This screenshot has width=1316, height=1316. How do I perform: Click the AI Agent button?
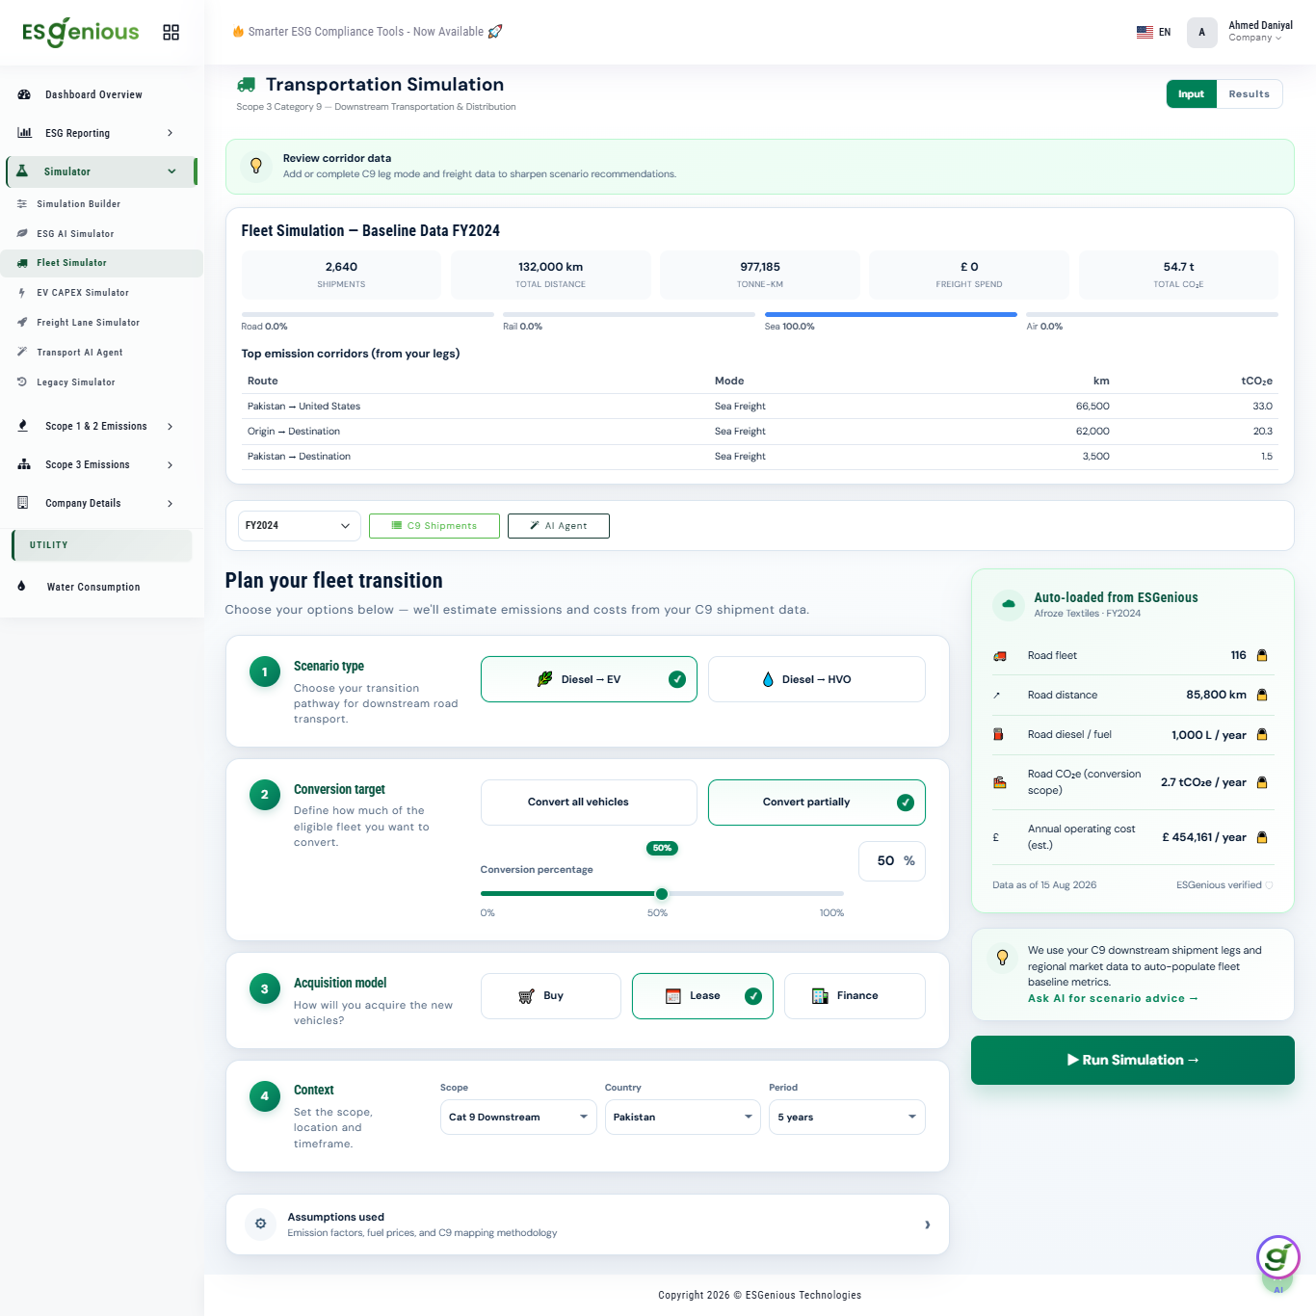tap(559, 526)
